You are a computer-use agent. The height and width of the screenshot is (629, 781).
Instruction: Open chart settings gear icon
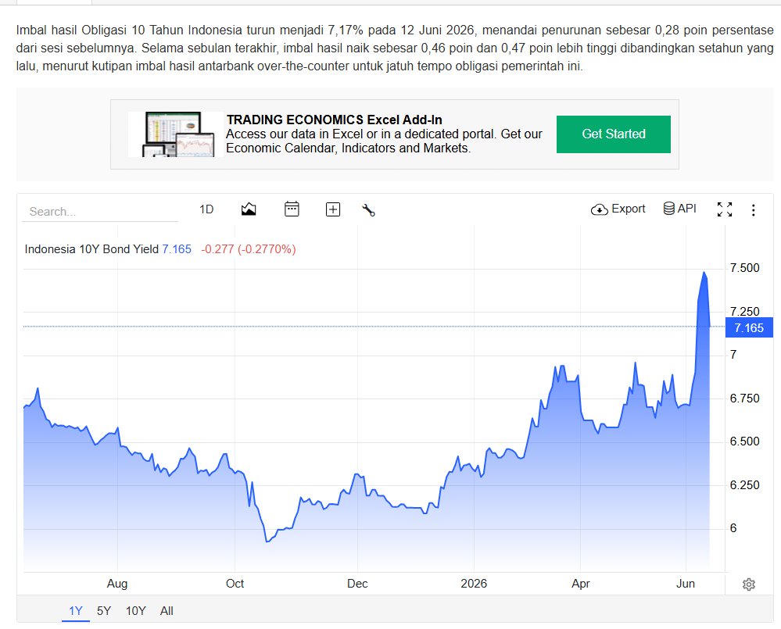tap(749, 584)
